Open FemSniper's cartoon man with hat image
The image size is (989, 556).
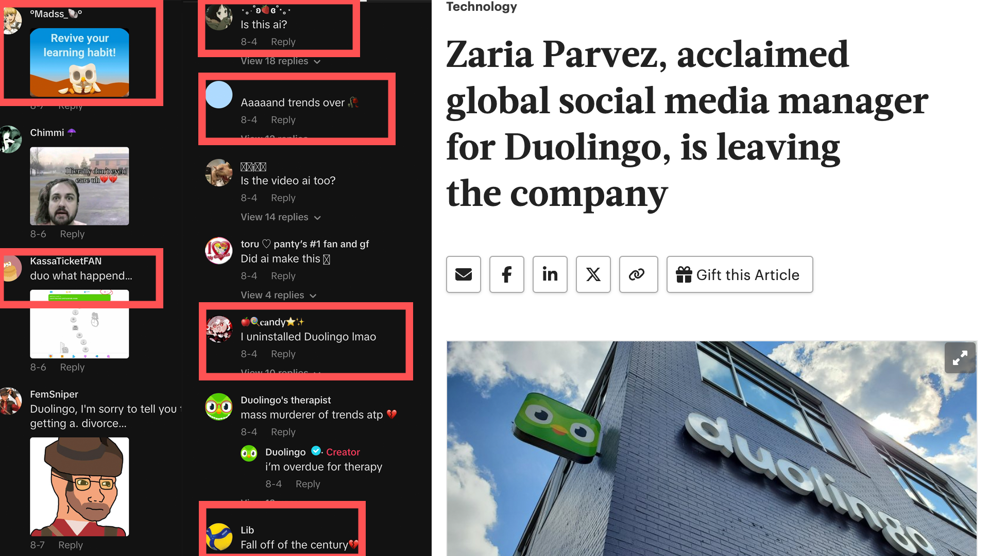[x=79, y=486]
